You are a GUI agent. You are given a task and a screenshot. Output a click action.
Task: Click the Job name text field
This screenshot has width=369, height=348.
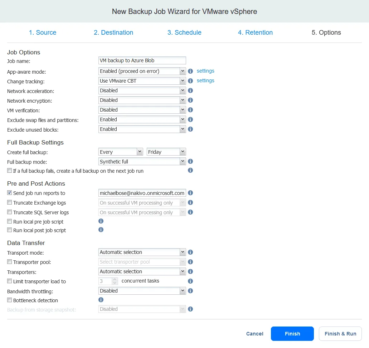click(142, 60)
